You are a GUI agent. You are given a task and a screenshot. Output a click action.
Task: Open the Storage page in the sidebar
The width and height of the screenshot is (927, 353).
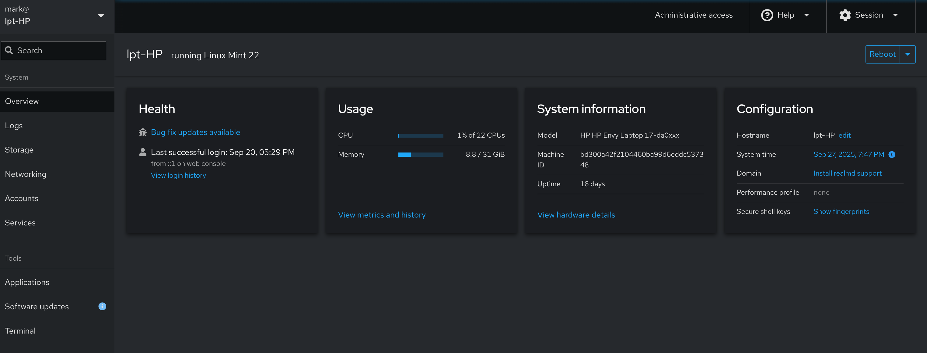point(19,150)
